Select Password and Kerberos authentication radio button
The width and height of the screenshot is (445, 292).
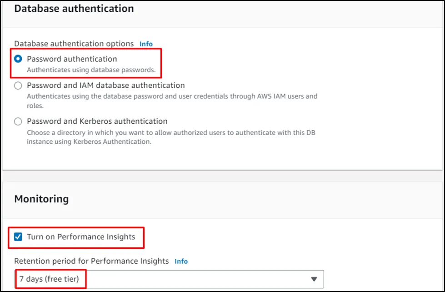pyautogui.click(x=18, y=121)
